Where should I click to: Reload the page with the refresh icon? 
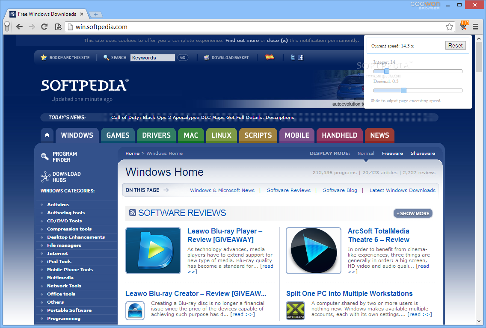tap(44, 27)
